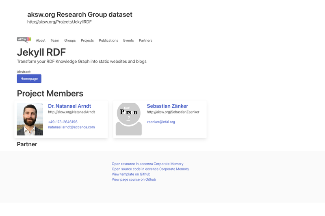The image size is (325, 216).
Task: Select the http://aksw.org/Projects/JekyllRDF URL text
Action: coord(59,22)
